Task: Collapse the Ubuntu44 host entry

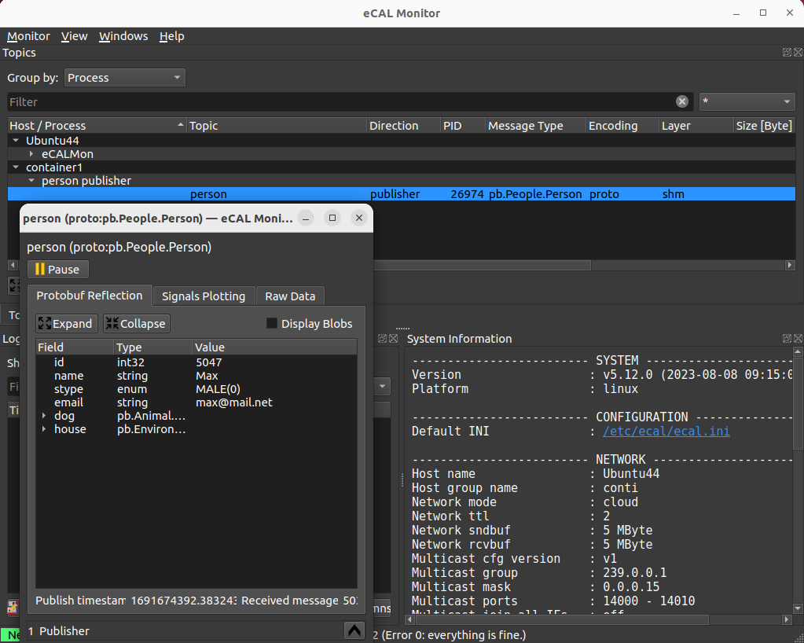Action: [x=16, y=139]
